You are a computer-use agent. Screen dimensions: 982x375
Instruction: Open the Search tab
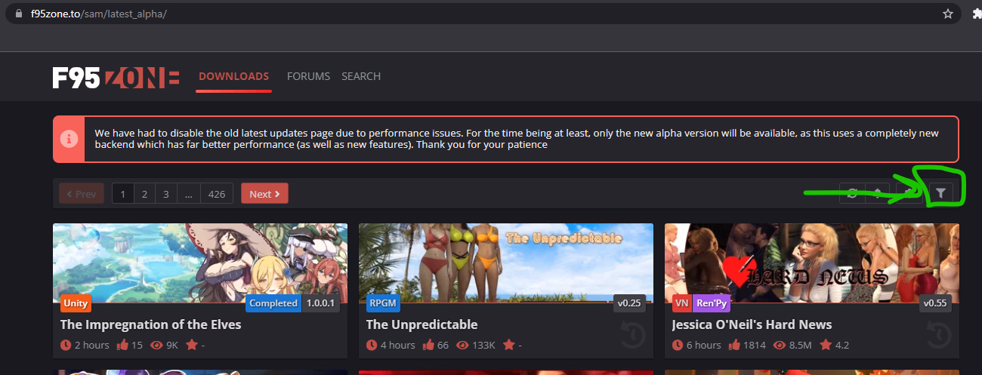[x=361, y=76]
